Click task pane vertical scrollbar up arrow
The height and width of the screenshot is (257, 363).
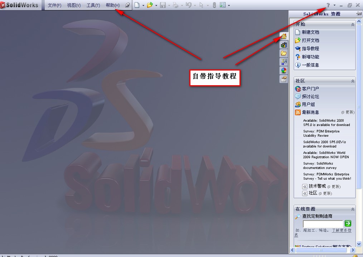(x=359, y=21)
